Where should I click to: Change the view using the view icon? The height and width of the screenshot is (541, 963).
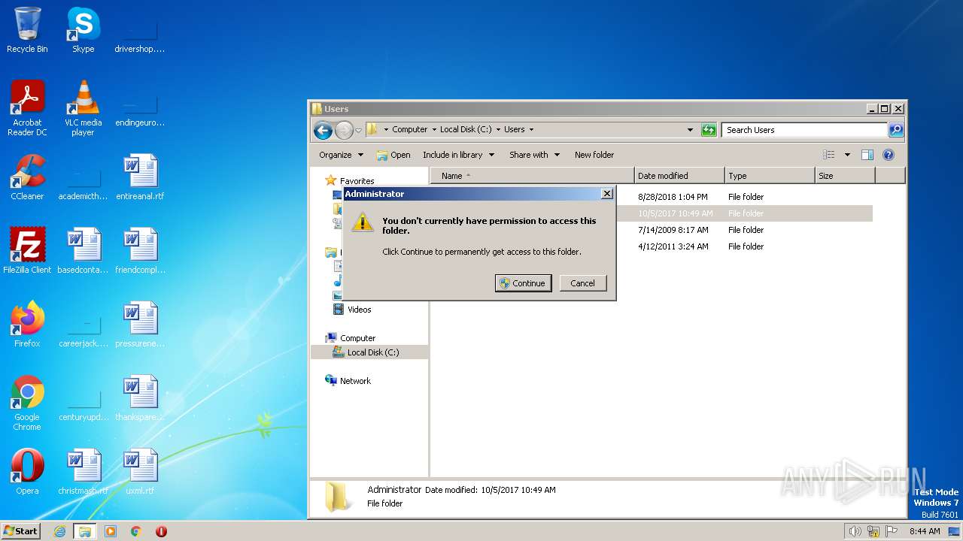coord(828,155)
